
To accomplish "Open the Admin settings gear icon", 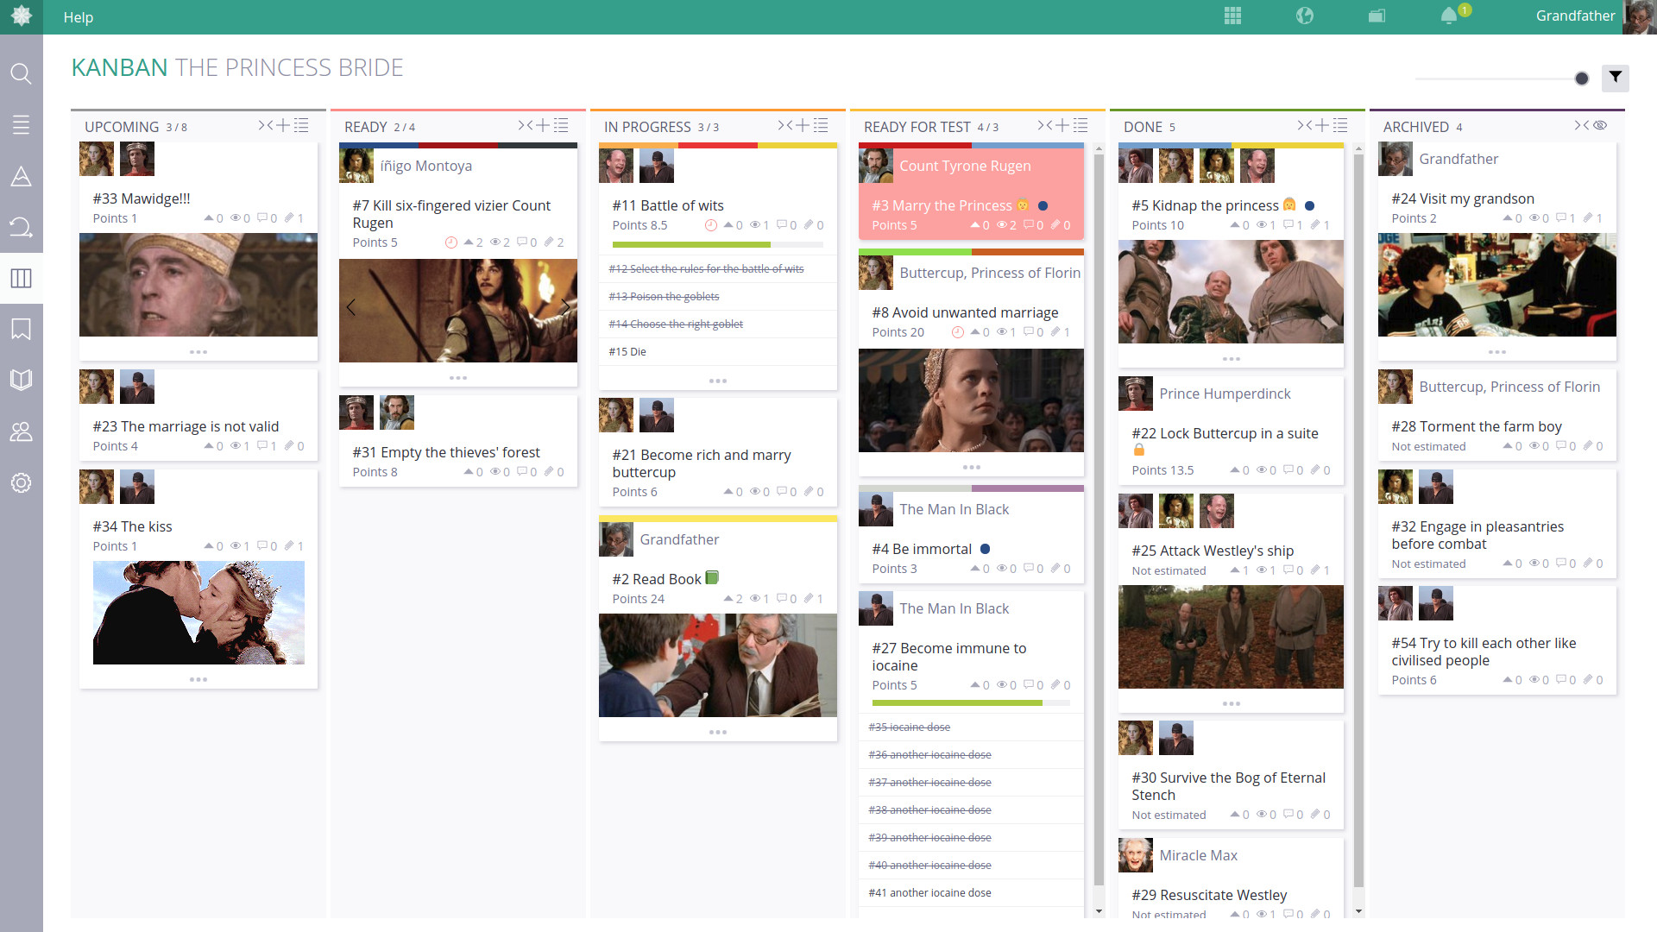I will click(x=21, y=482).
